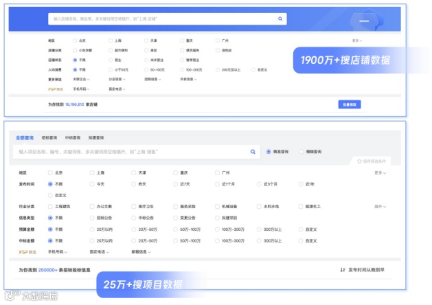Select 暂停营业 store status
432x305 pixels.
[x=182, y=60]
